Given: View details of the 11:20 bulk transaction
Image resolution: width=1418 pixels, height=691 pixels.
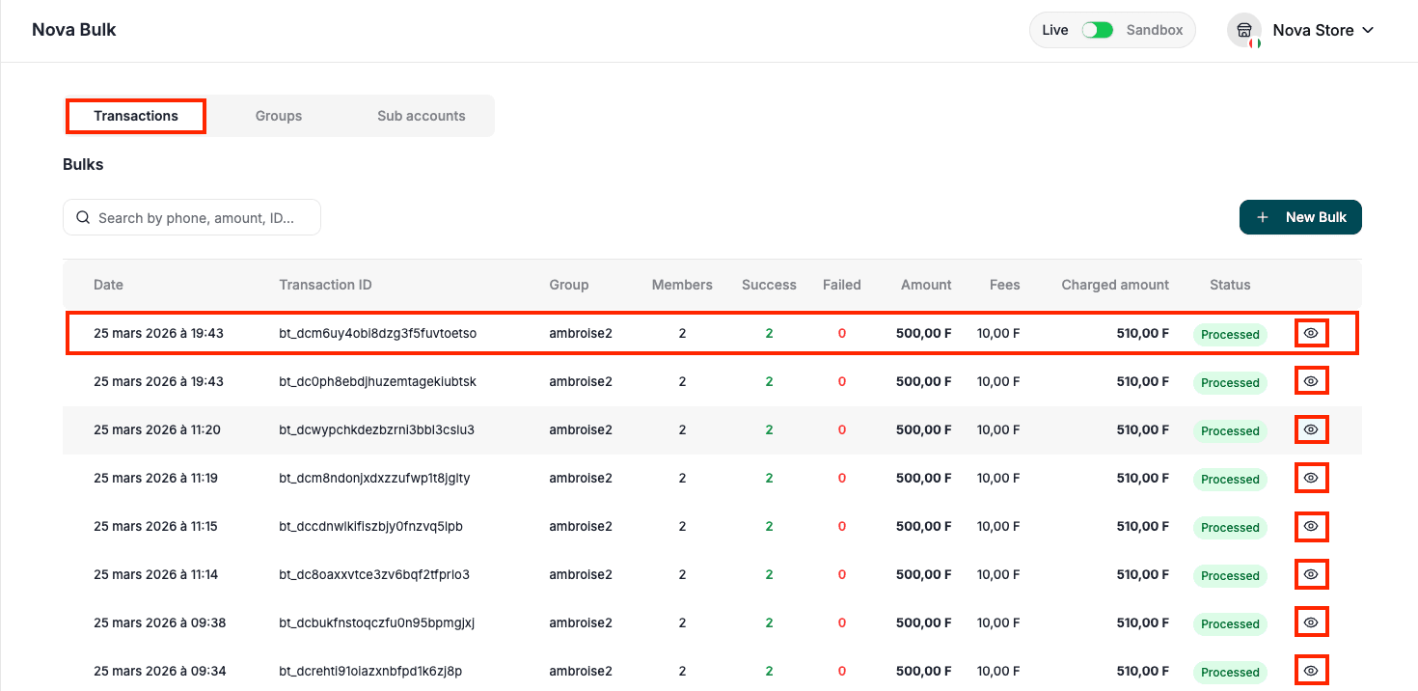Looking at the screenshot, I should [x=1311, y=428].
